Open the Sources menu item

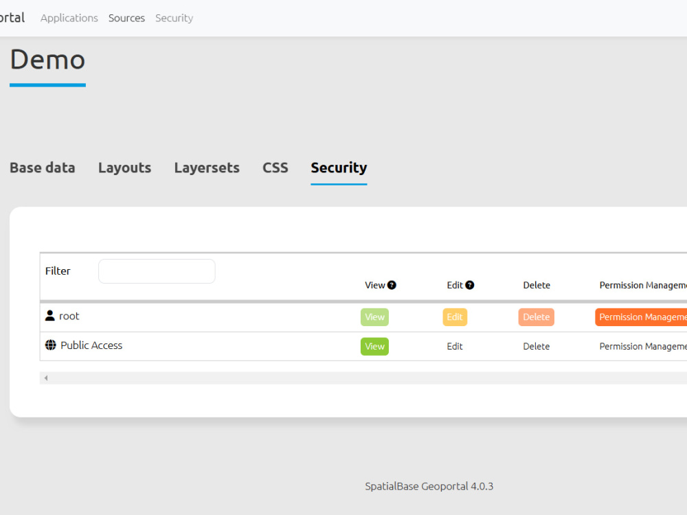126,18
